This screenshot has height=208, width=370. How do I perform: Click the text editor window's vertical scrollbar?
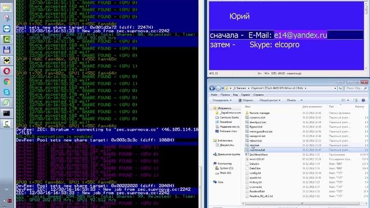click(367, 35)
